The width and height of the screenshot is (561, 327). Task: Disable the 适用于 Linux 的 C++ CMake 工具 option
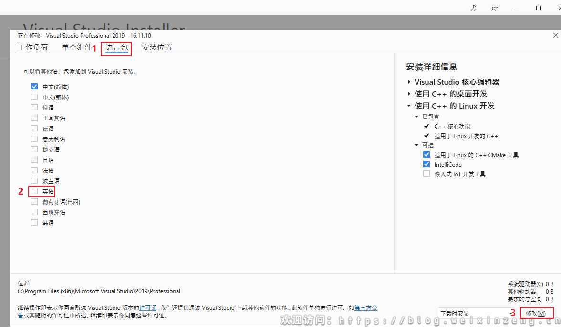(x=426, y=154)
